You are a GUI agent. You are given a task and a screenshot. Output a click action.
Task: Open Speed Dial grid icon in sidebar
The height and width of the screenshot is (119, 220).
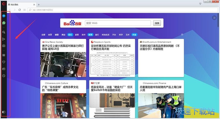click(x=4, y=55)
